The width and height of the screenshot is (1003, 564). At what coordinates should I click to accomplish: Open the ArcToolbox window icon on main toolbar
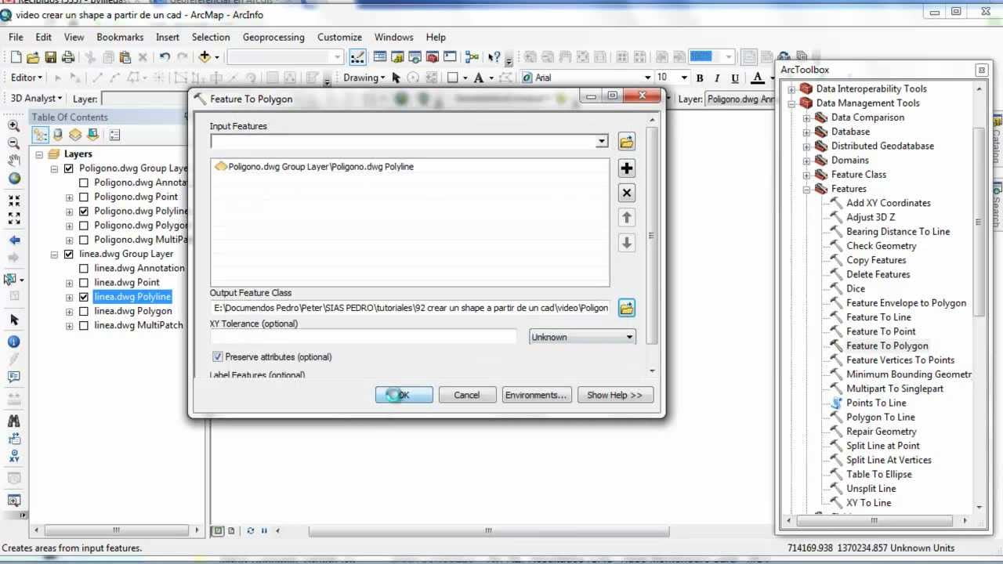pyautogui.click(x=432, y=56)
